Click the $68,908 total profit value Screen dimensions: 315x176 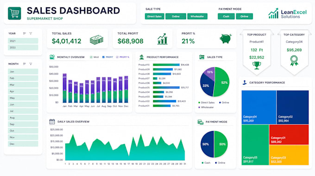point(130,41)
